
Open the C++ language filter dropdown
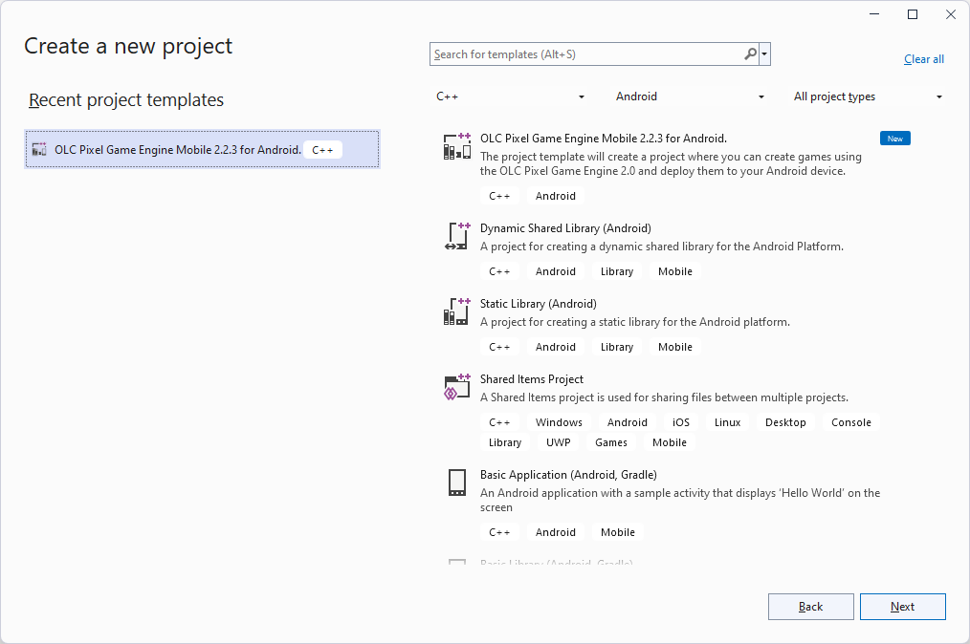510,96
